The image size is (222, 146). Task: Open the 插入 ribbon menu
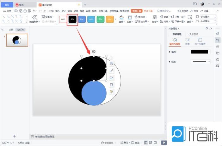58,11
